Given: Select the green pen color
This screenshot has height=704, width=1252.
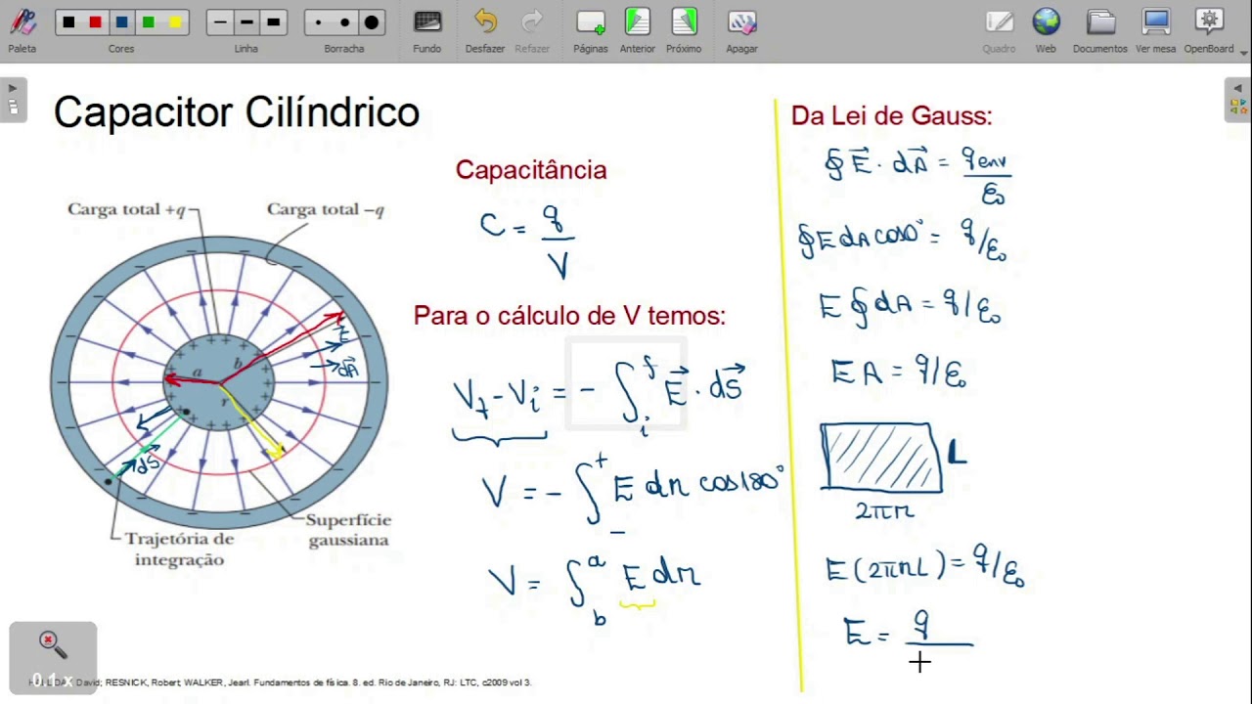Looking at the screenshot, I should (x=148, y=22).
